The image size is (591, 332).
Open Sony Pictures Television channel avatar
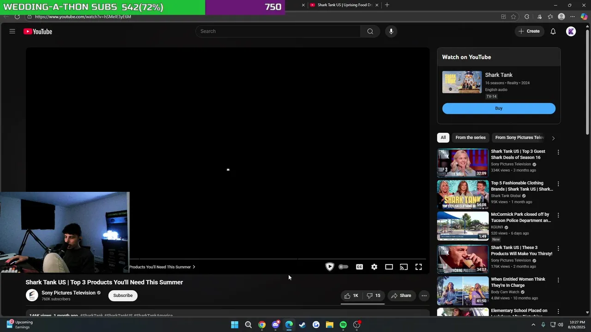(x=32, y=295)
